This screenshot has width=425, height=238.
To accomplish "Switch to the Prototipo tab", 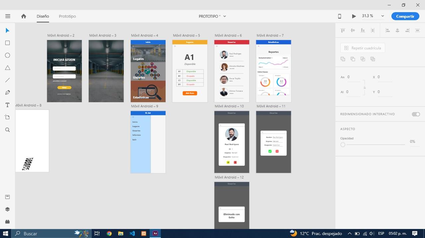I will point(67,16).
